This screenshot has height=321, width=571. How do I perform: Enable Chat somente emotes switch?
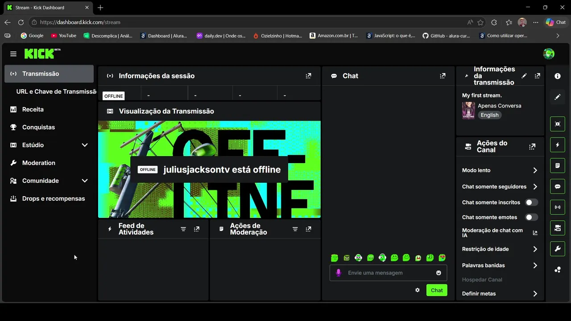click(x=531, y=217)
